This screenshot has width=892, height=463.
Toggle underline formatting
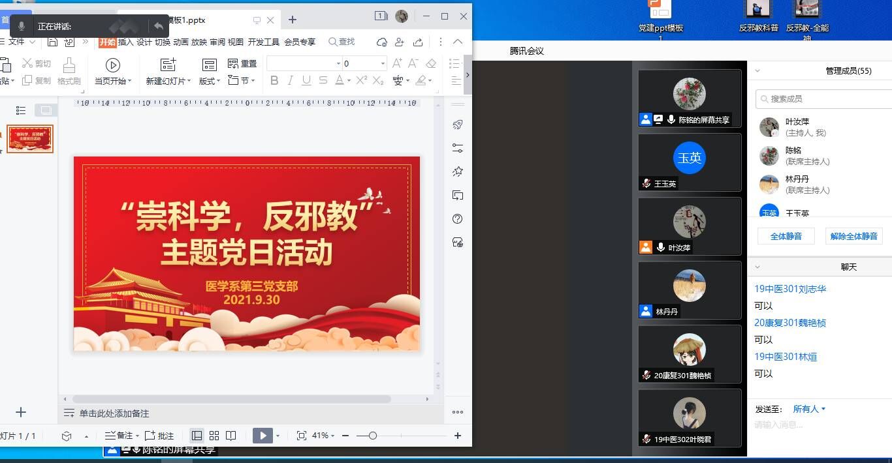tap(306, 81)
